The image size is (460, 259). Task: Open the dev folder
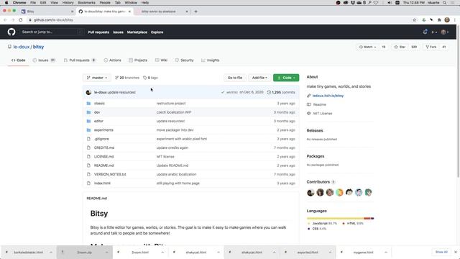[x=97, y=112]
